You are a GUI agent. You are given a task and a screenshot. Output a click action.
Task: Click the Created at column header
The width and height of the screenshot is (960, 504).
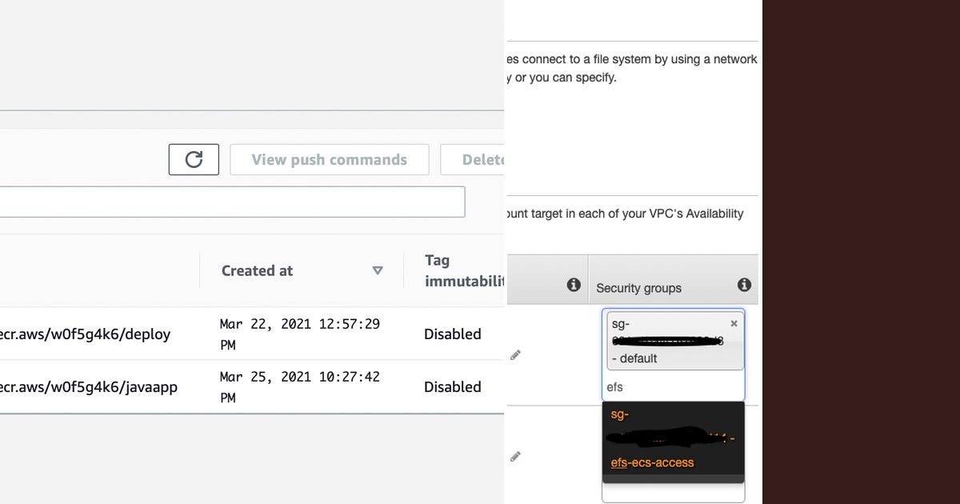[x=257, y=270]
